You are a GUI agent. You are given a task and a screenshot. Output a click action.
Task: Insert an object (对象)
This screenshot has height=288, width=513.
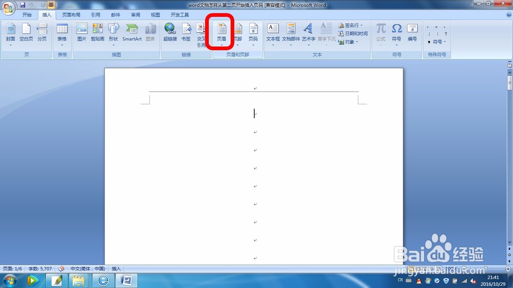click(348, 42)
